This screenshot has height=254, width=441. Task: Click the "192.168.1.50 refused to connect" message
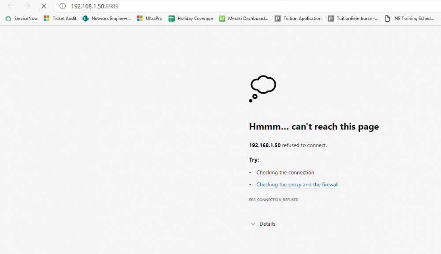(288, 145)
